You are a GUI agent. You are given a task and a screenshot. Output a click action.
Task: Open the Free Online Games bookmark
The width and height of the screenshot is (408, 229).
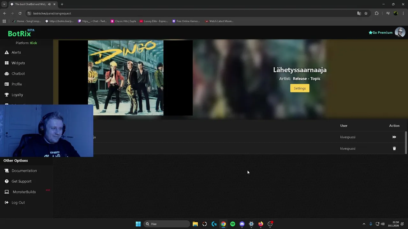point(186,21)
